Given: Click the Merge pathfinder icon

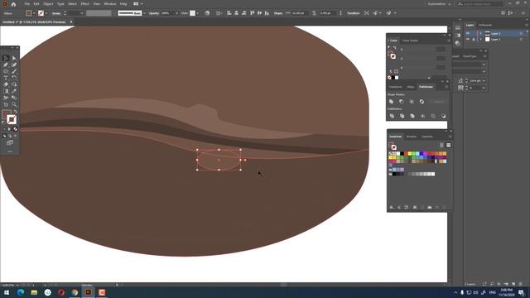Looking at the screenshot, I should (412, 116).
